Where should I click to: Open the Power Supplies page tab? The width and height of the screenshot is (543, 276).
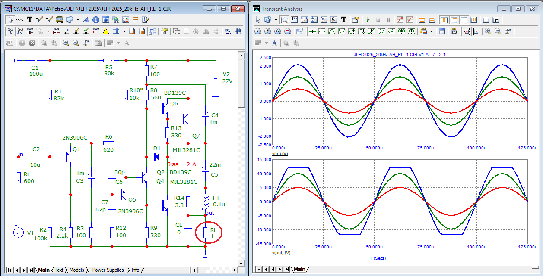pyautogui.click(x=108, y=270)
